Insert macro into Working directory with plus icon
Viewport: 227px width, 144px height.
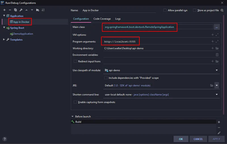(x=212, y=48)
